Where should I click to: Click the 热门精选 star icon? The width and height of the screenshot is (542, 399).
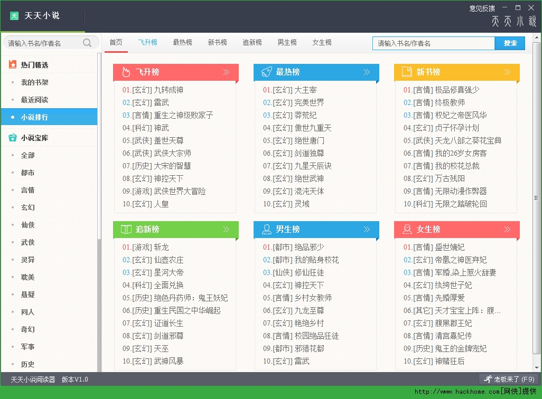(x=13, y=64)
